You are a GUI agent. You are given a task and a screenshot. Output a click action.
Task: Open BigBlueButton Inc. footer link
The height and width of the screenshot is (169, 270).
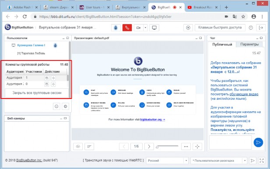(x=29, y=160)
